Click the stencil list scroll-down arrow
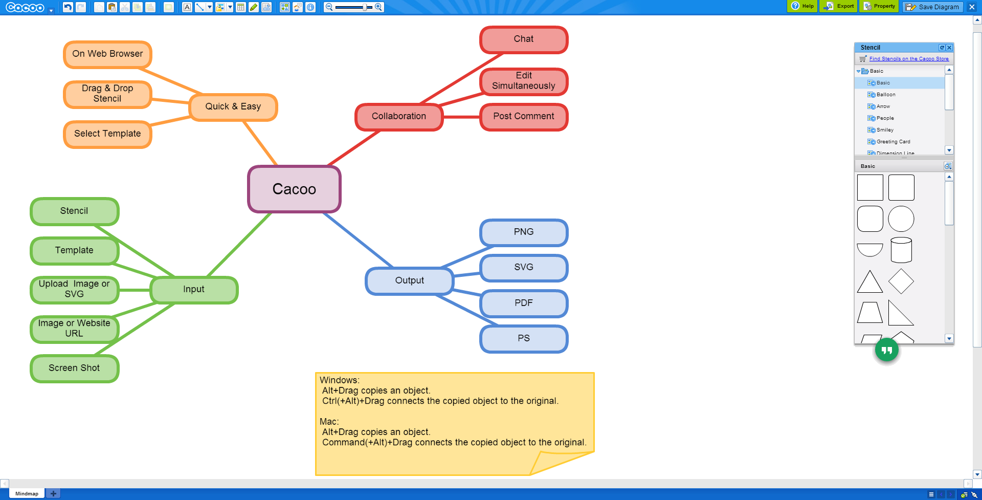This screenshot has height=500, width=982. [x=949, y=150]
